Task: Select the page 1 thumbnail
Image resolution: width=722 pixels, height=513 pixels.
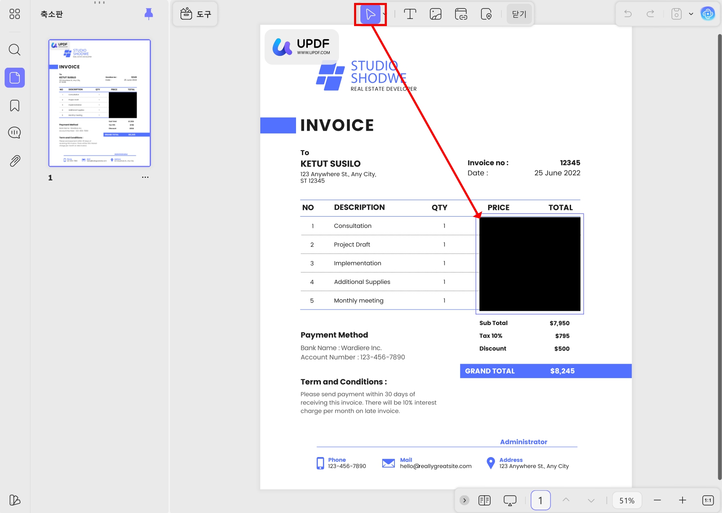Action: (100, 103)
